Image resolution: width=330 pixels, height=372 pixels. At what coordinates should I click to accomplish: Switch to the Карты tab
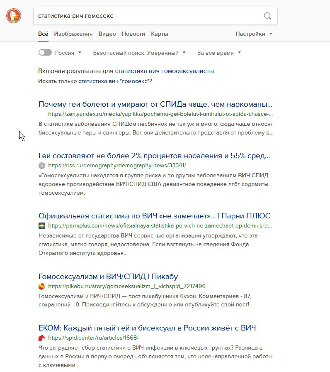[x=160, y=34]
